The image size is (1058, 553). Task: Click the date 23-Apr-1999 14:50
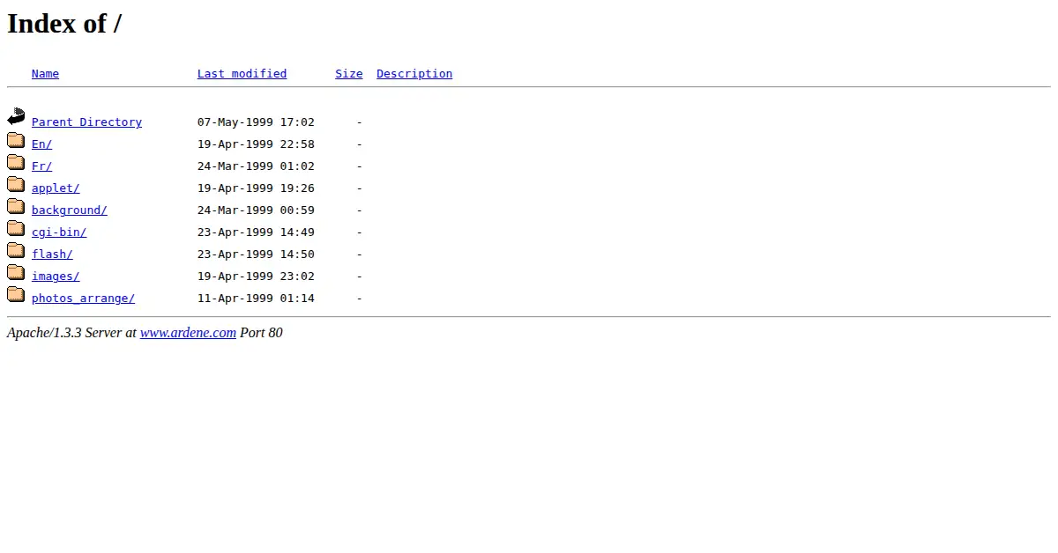(256, 254)
